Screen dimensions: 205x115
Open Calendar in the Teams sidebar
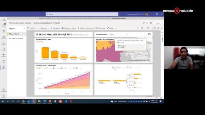point(4,37)
